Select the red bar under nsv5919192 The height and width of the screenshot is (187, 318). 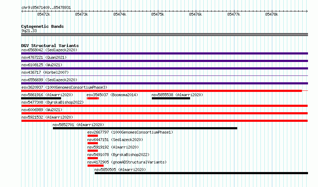(x=93, y=151)
